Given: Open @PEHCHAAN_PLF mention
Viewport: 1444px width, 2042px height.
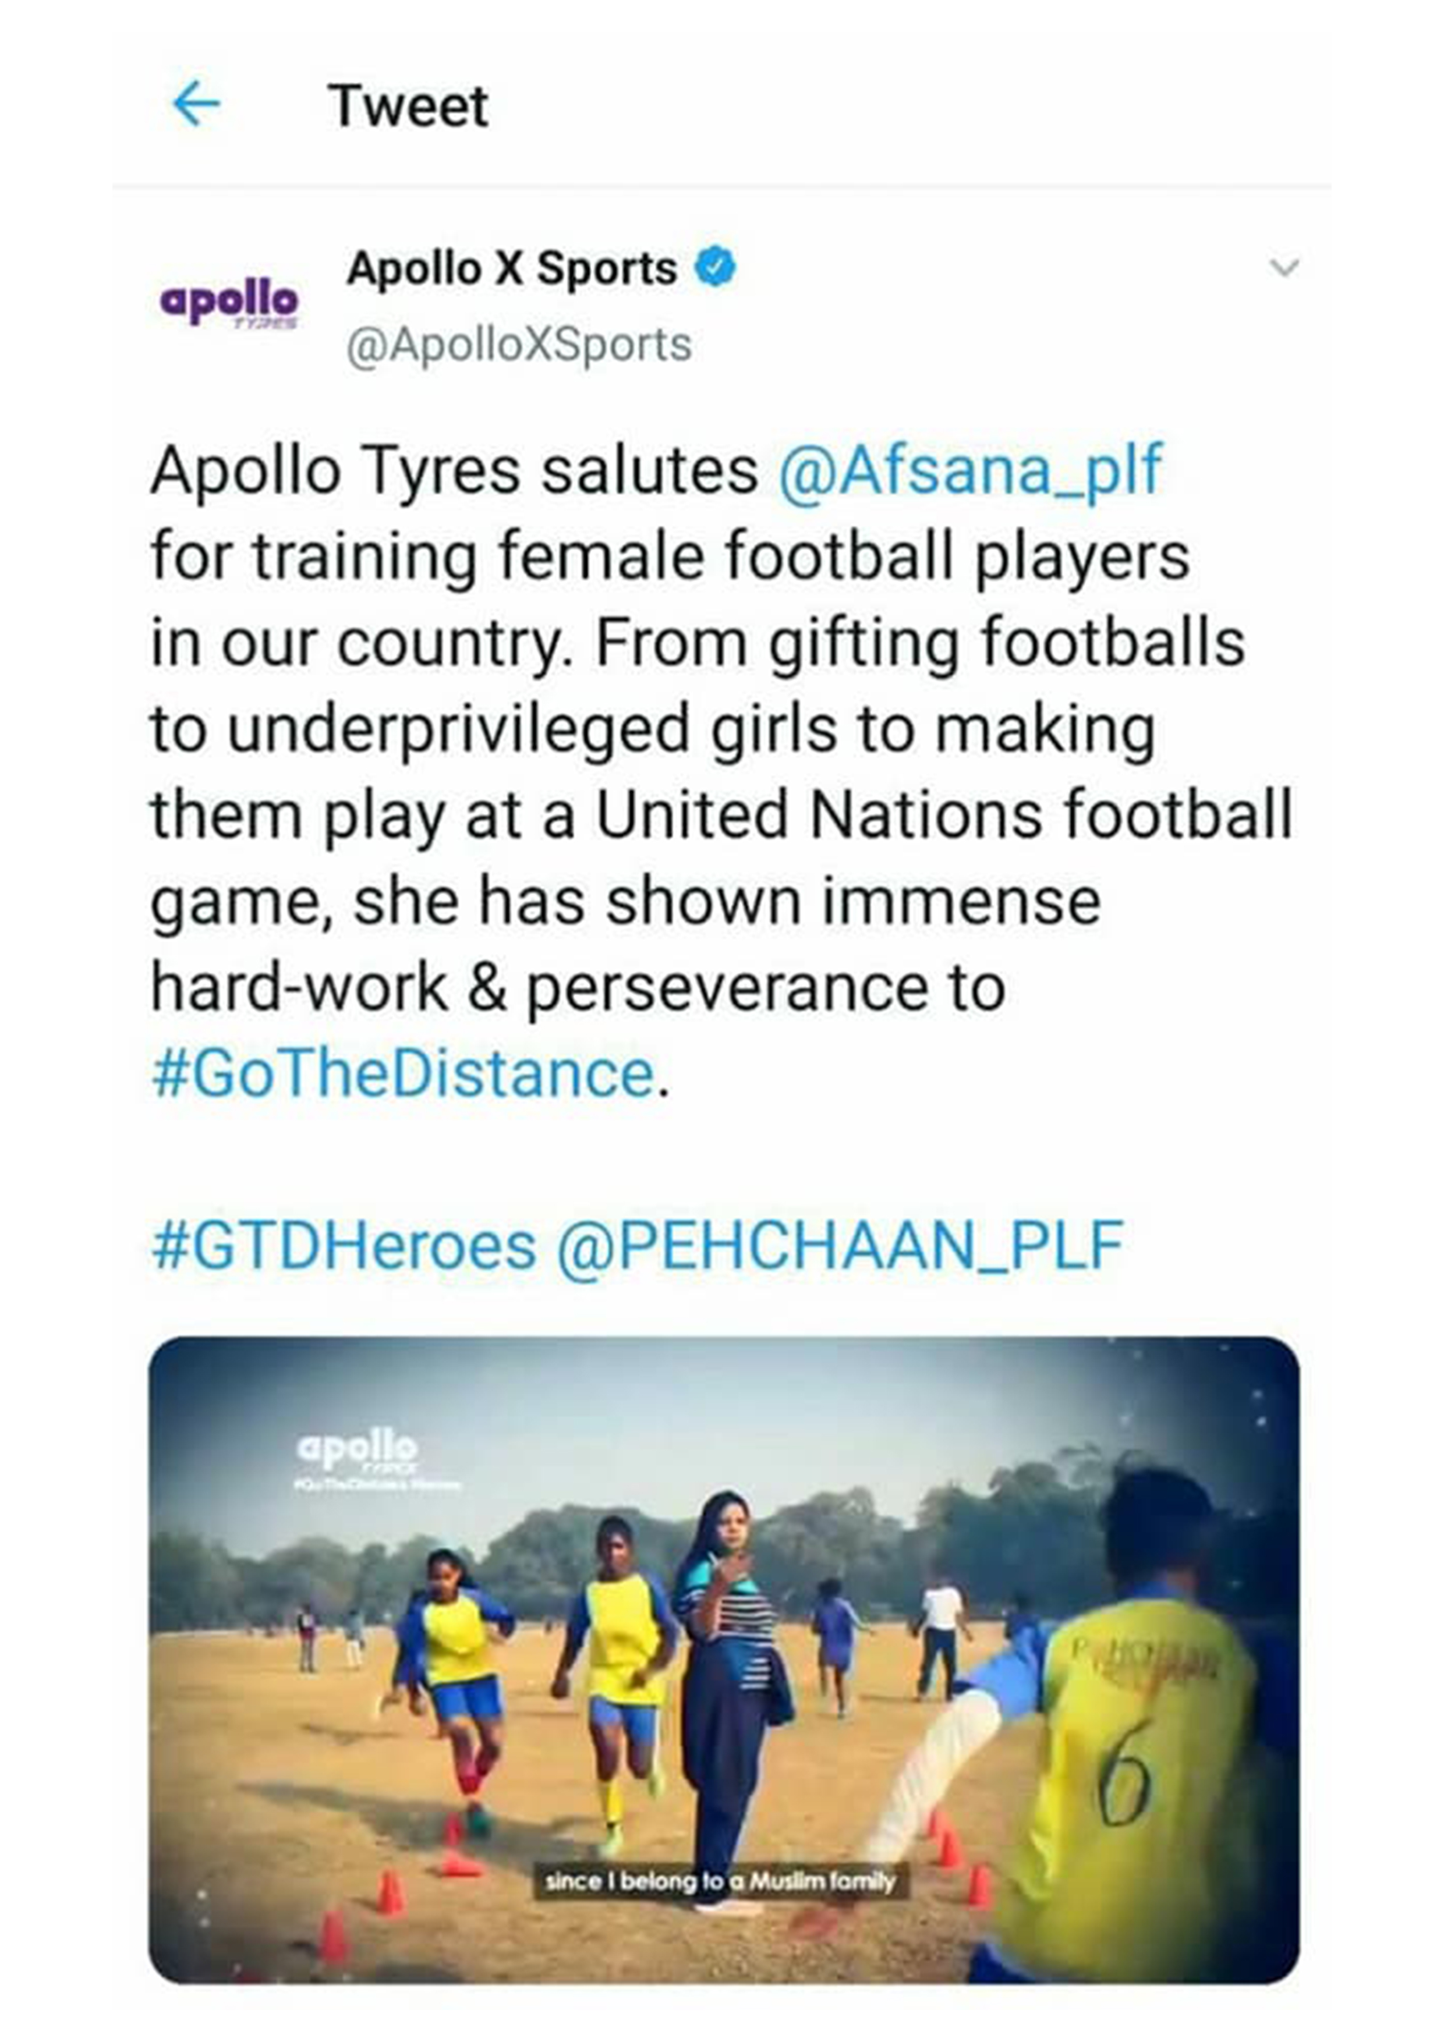Looking at the screenshot, I should pyautogui.click(x=840, y=1246).
